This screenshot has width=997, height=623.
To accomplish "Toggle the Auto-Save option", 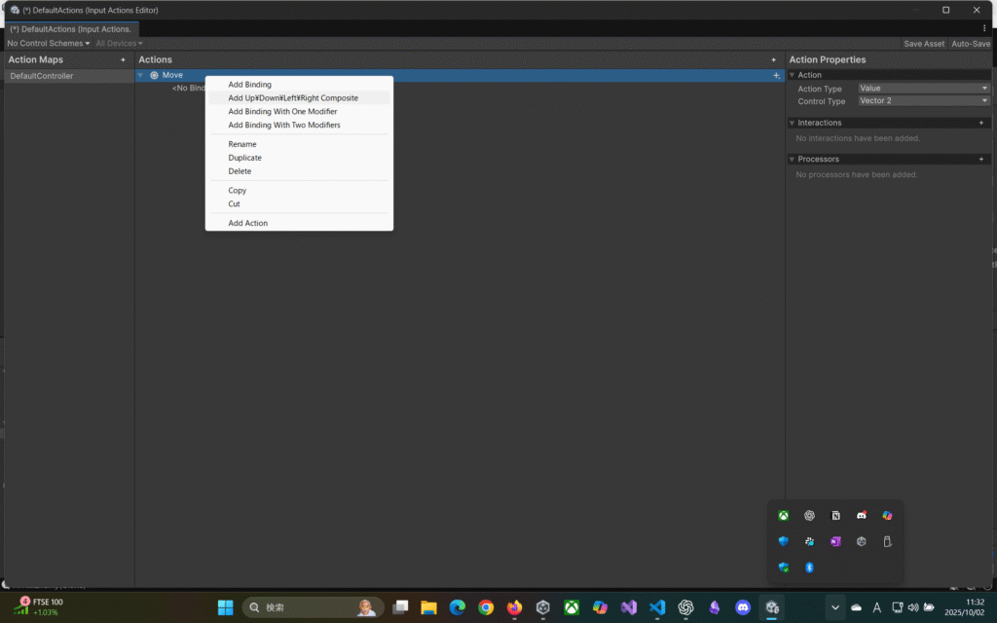I will coord(970,44).
